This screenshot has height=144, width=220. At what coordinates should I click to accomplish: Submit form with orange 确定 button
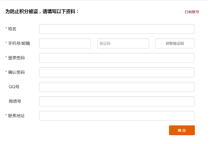click(182, 130)
